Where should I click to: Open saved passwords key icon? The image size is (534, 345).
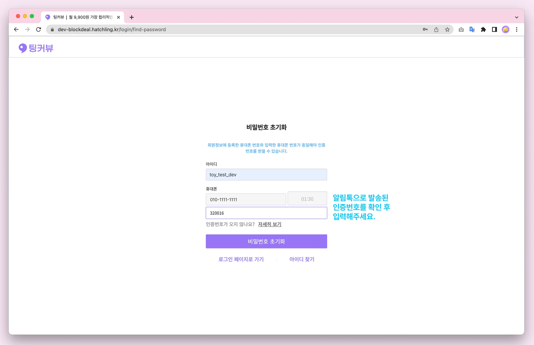click(x=425, y=29)
